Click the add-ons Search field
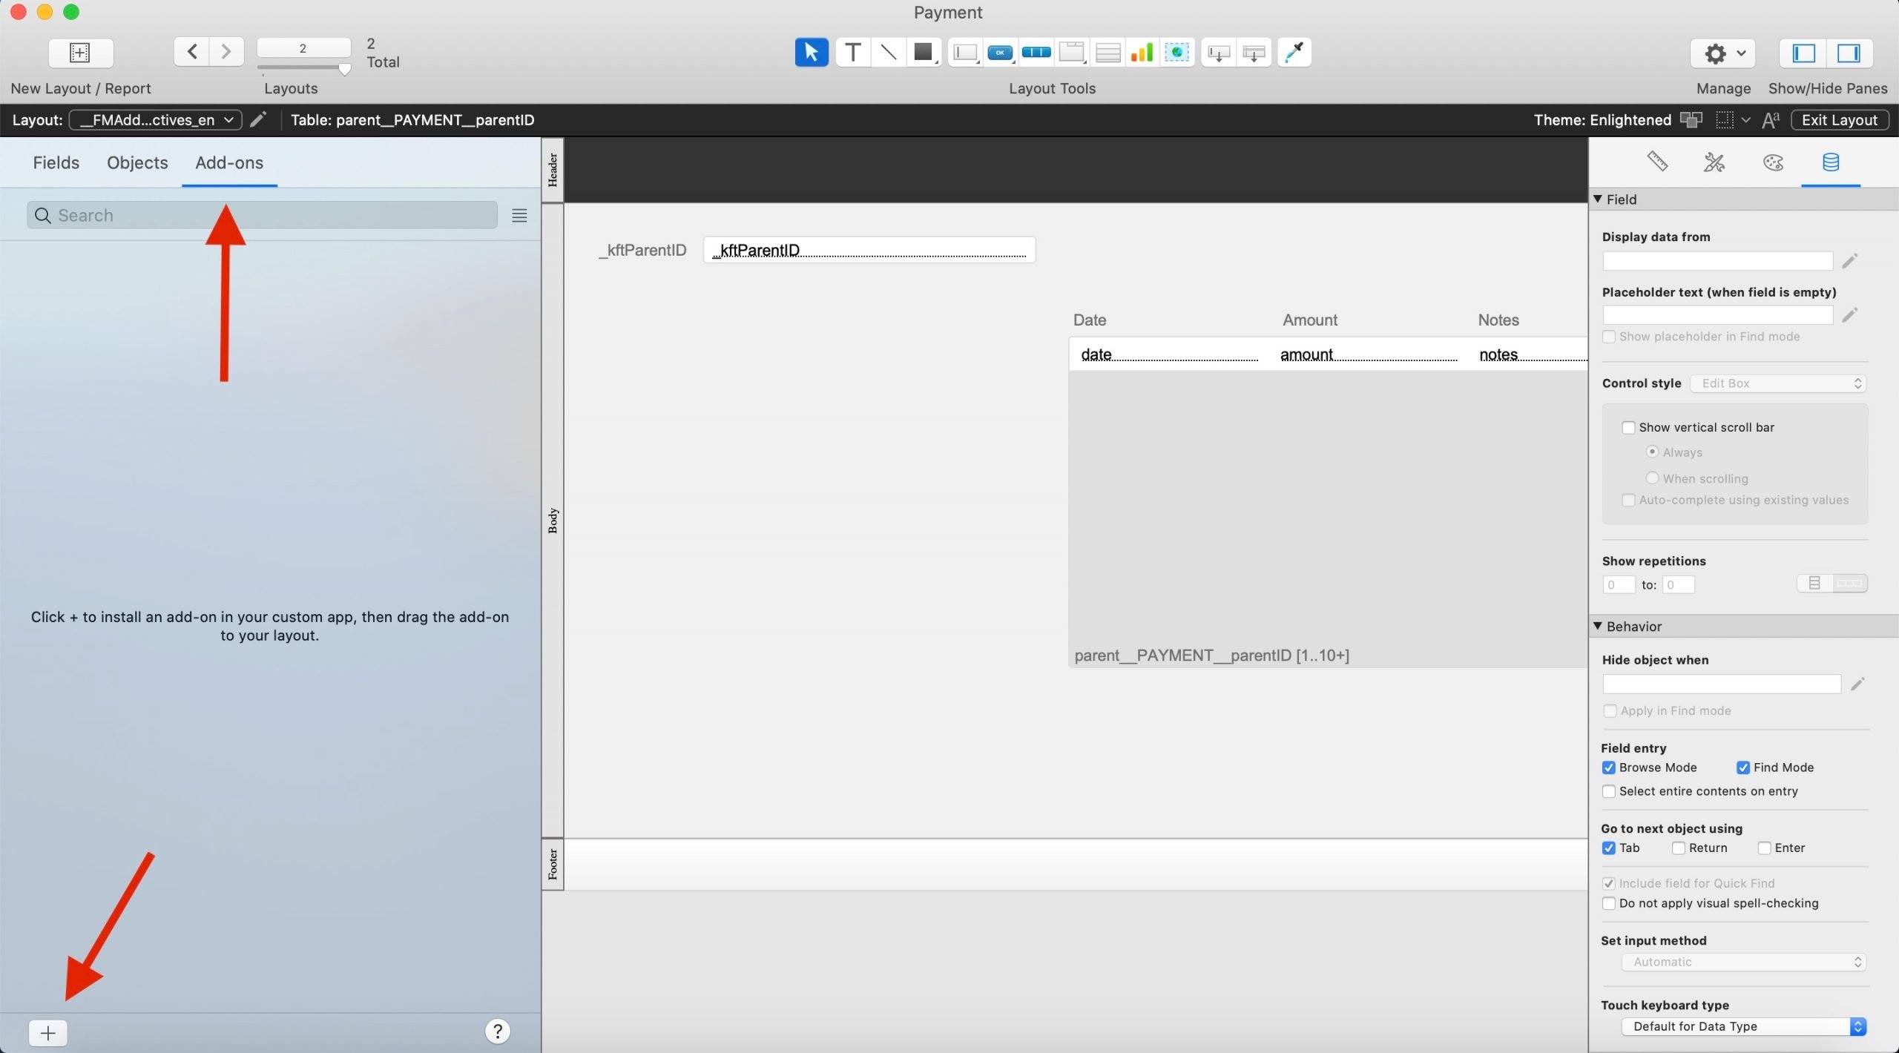This screenshot has width=1899, height=1053. pyautogui.click(x=262, y=215)
